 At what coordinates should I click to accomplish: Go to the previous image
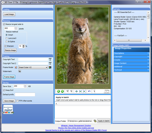59,91
